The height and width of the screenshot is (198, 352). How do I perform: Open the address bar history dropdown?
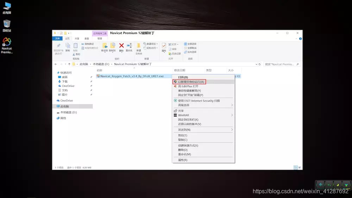pos(256,64)
